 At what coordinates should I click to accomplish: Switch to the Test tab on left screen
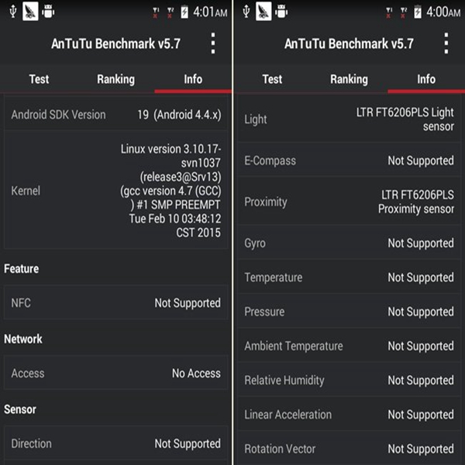tap(39, 79)
